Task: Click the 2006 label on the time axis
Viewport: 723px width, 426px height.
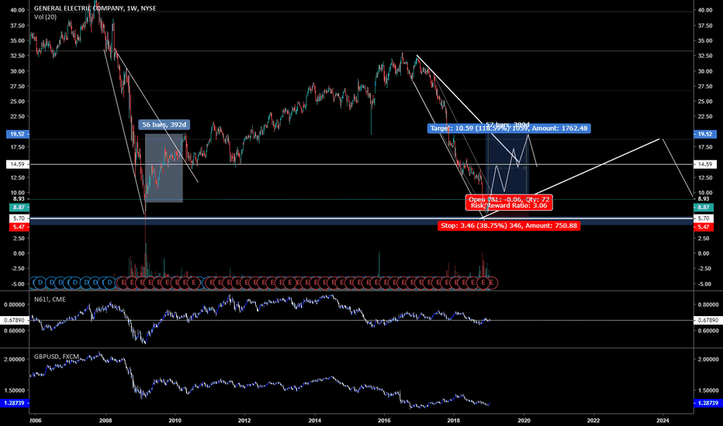Action: pyautogui.click(x=35, y=421)
